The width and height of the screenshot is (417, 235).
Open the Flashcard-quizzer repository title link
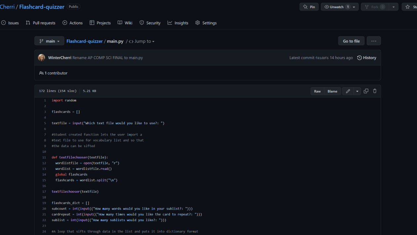[x=42, y=7]
